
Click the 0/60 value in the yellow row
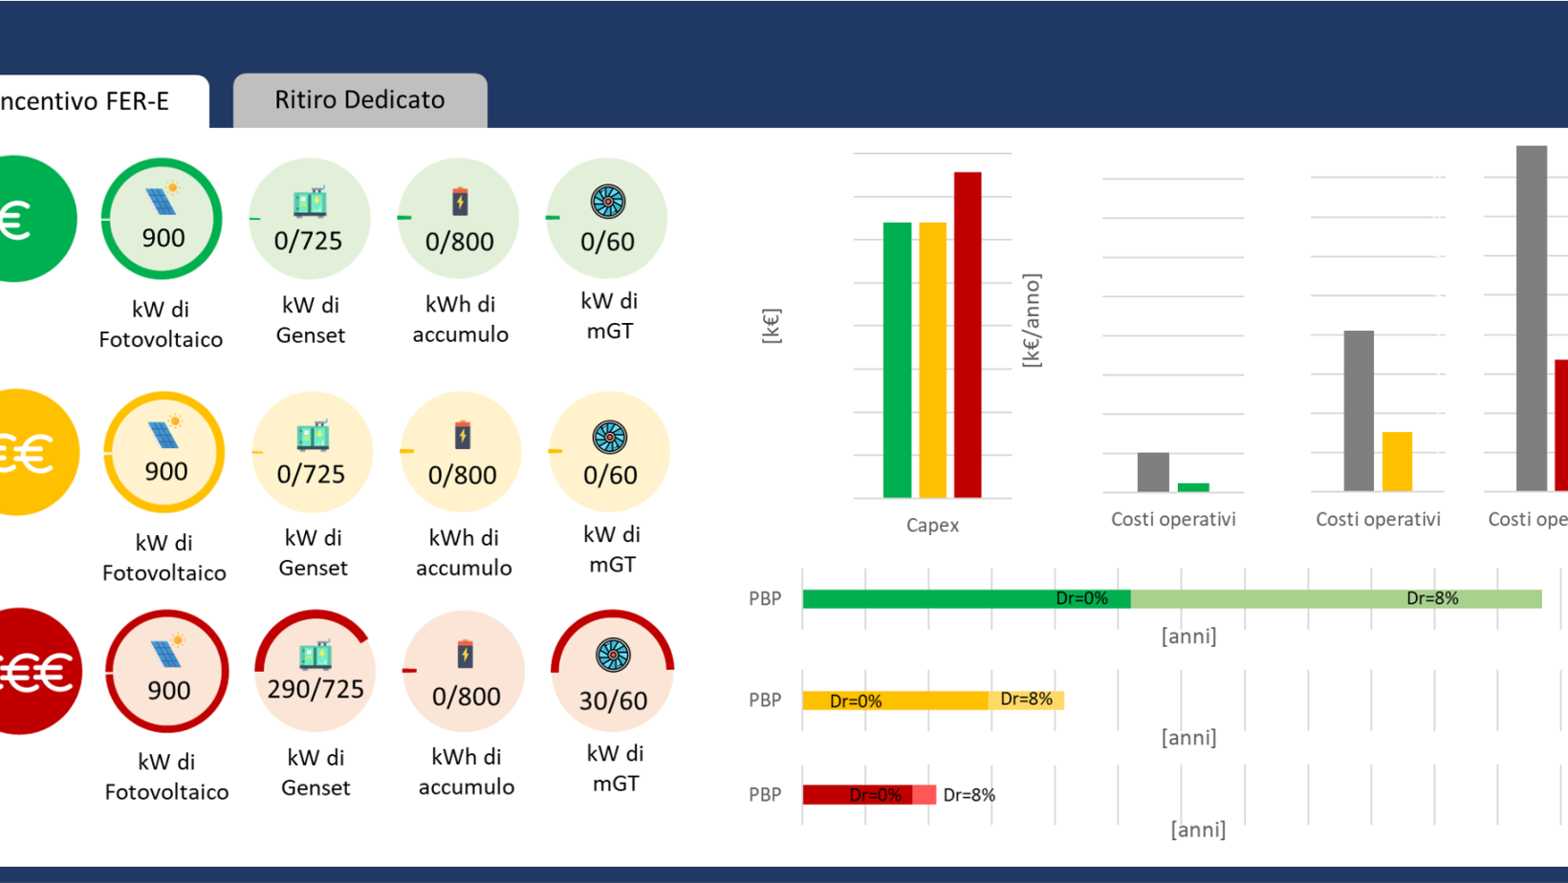(x=610, y=475)
